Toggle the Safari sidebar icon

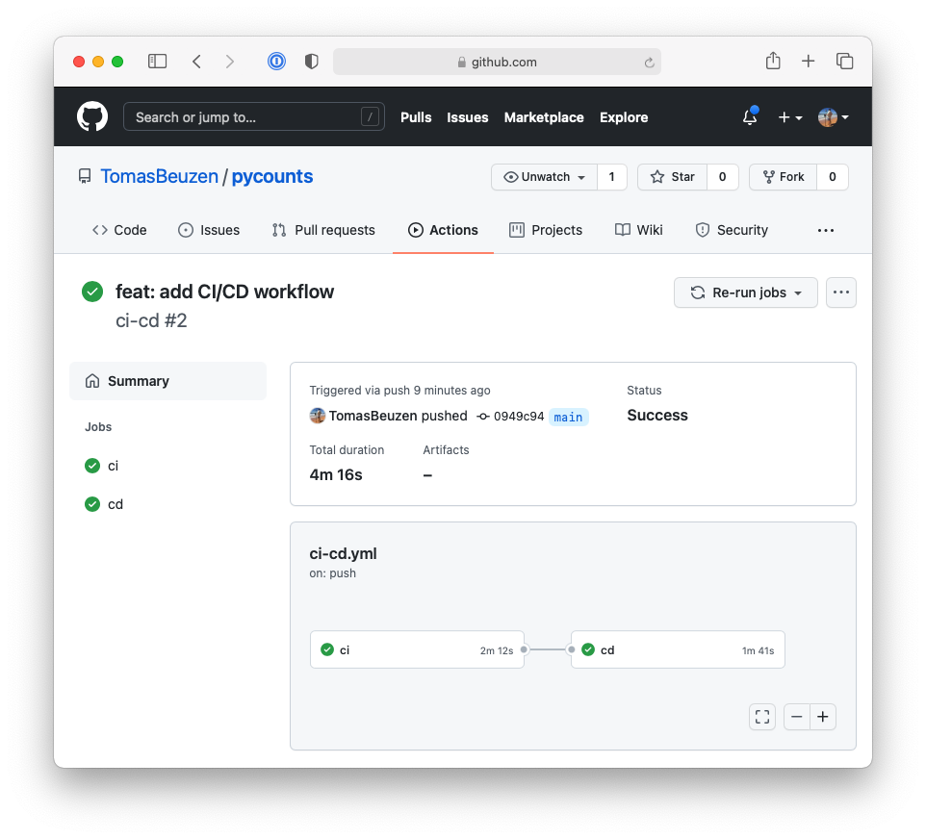tap(157, 62)
